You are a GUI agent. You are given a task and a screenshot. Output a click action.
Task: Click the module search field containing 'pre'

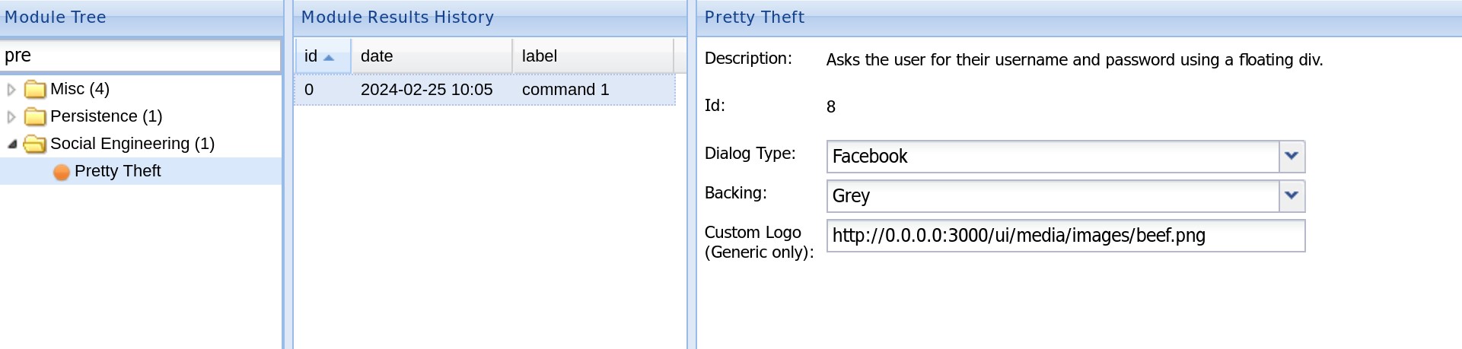click(x=141, y=56)
